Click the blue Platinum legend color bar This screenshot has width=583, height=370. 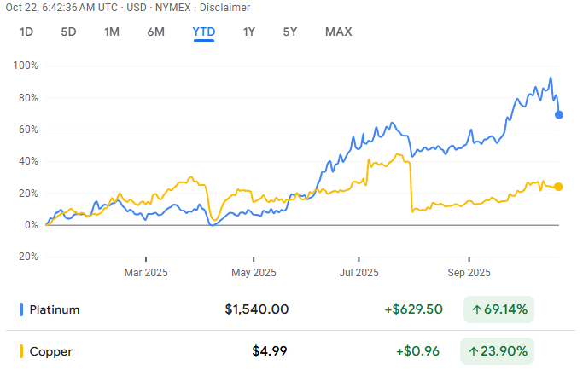point(20,309)
